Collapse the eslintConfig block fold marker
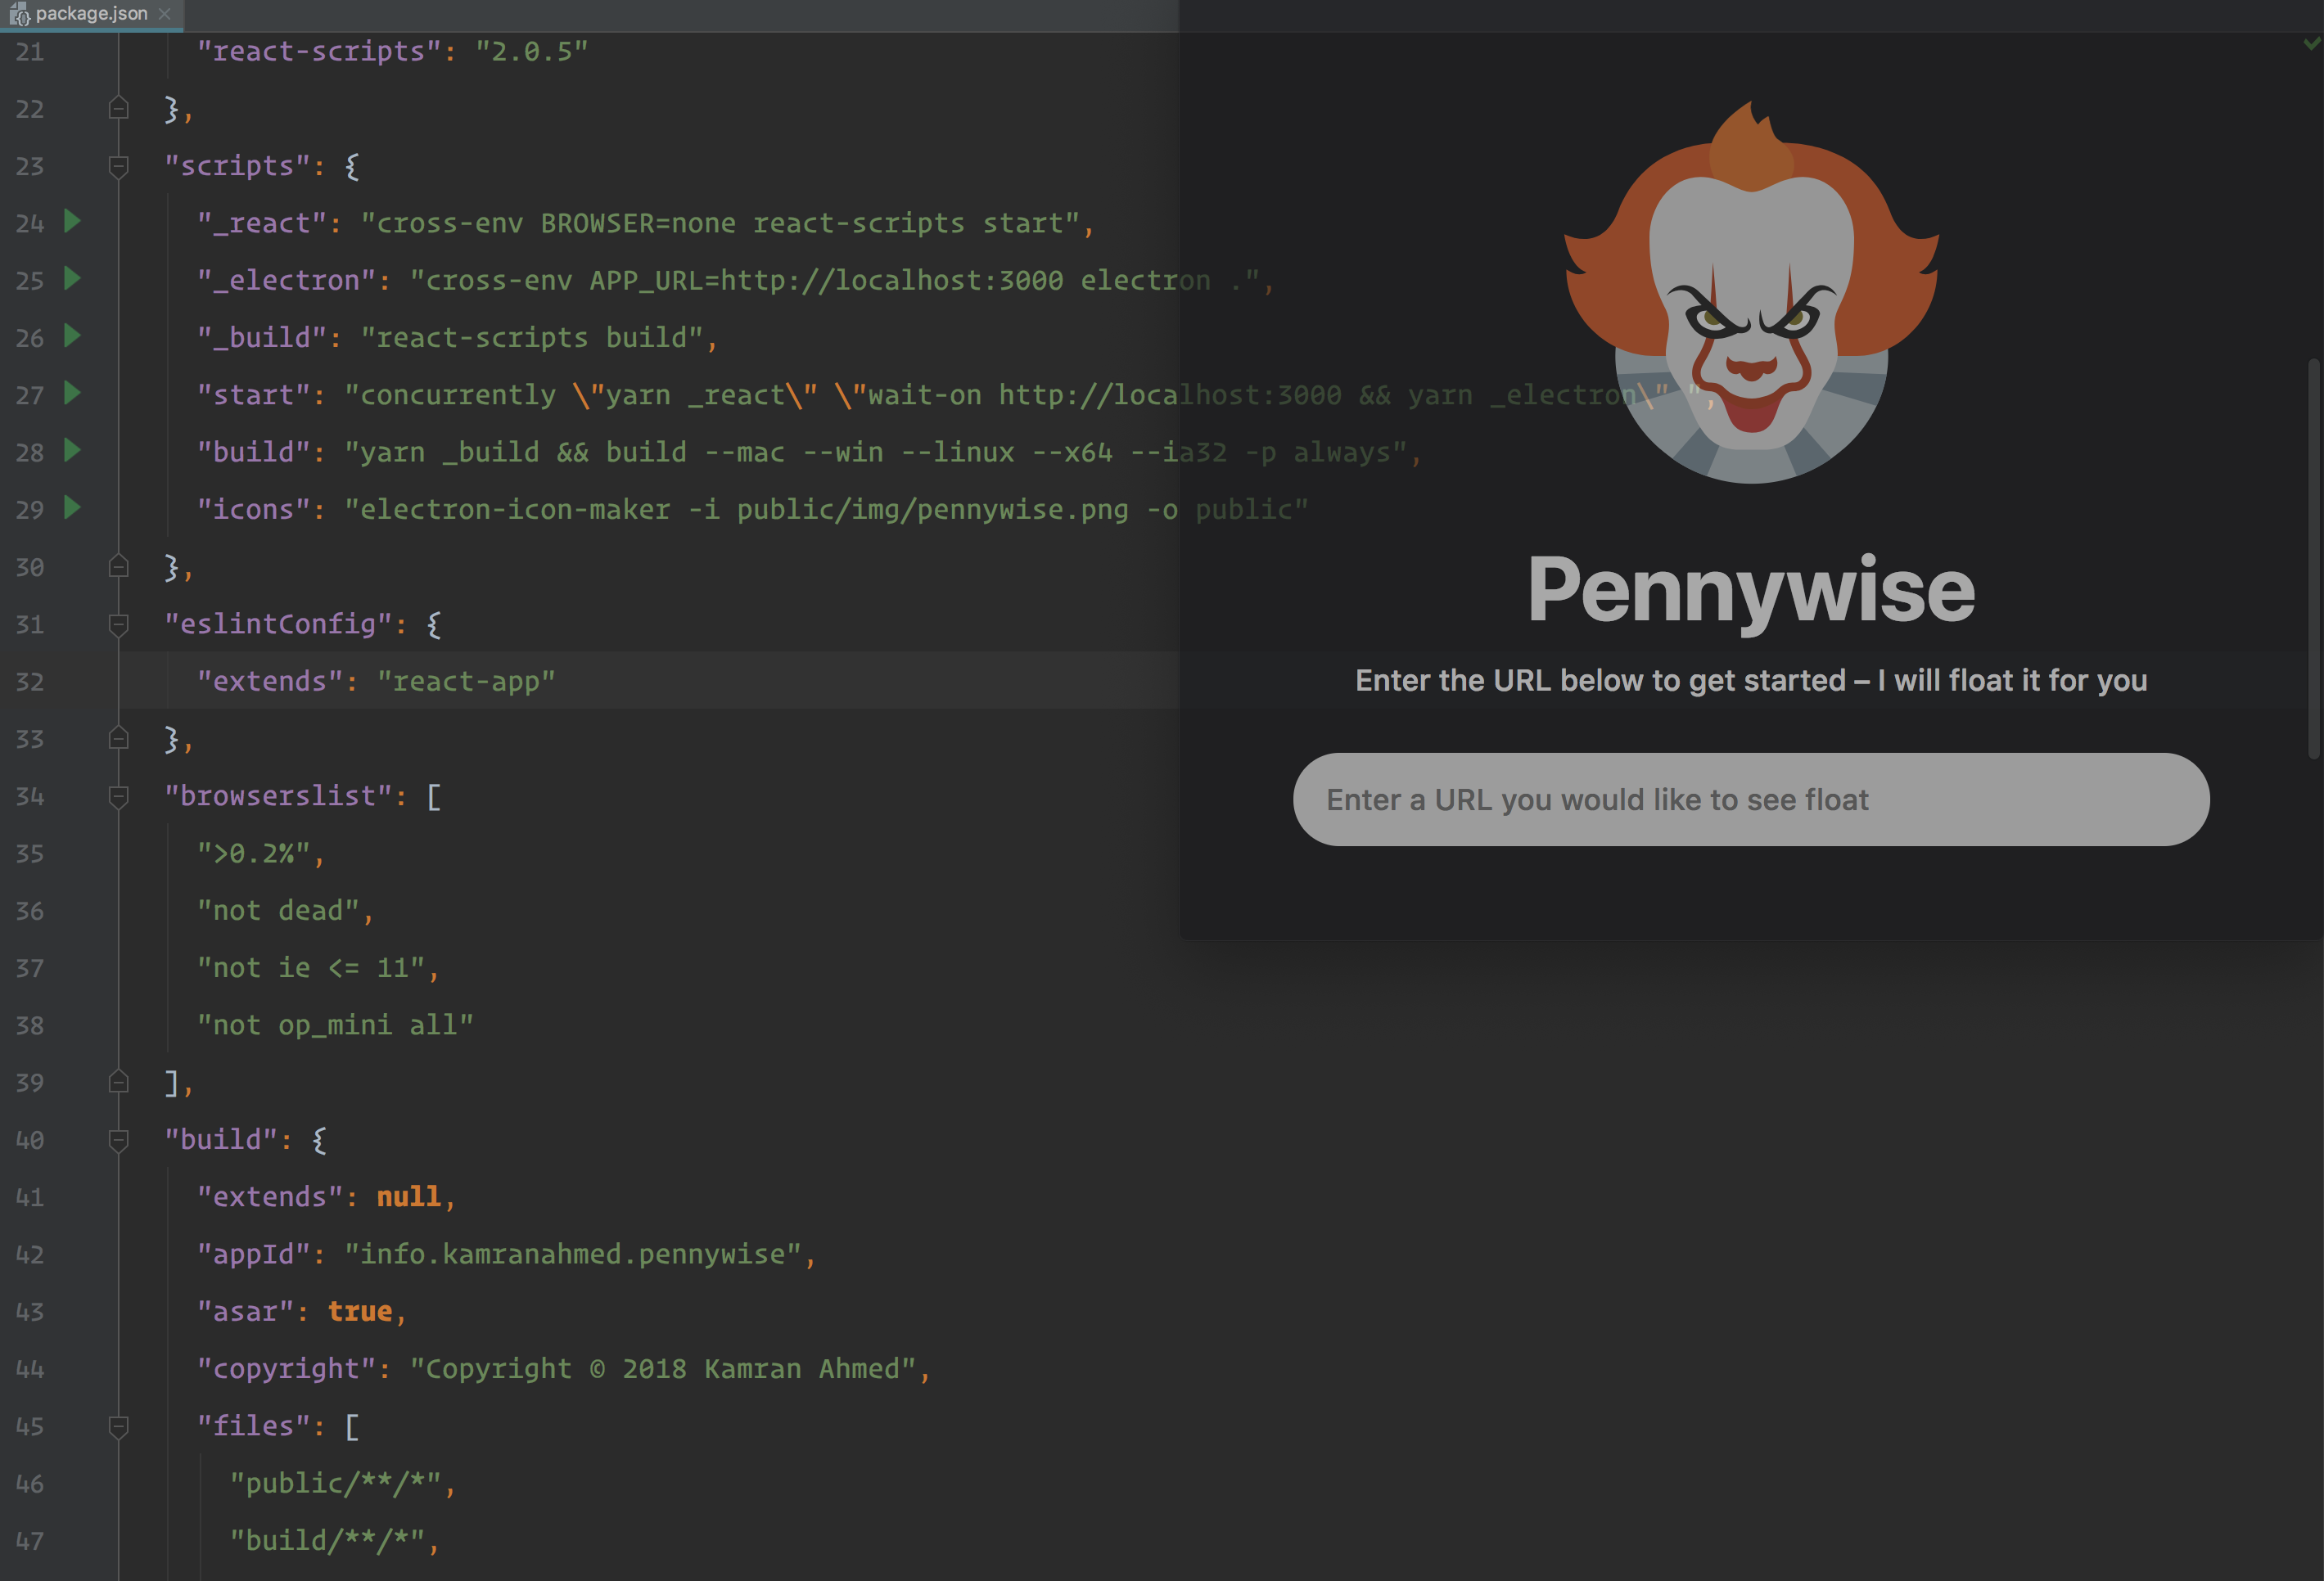 [x=118, y=624]
